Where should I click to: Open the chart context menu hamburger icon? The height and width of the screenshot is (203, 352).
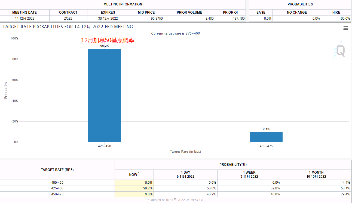[345, 28]
